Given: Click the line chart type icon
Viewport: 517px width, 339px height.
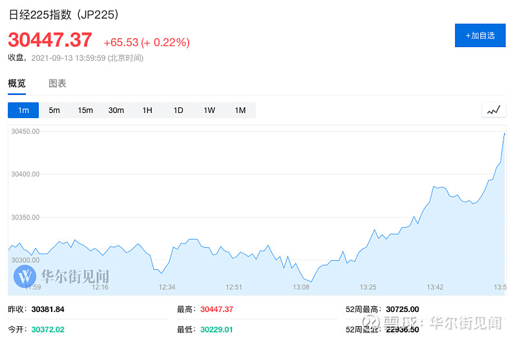Looking at the screenshot, I should (494, 110).
